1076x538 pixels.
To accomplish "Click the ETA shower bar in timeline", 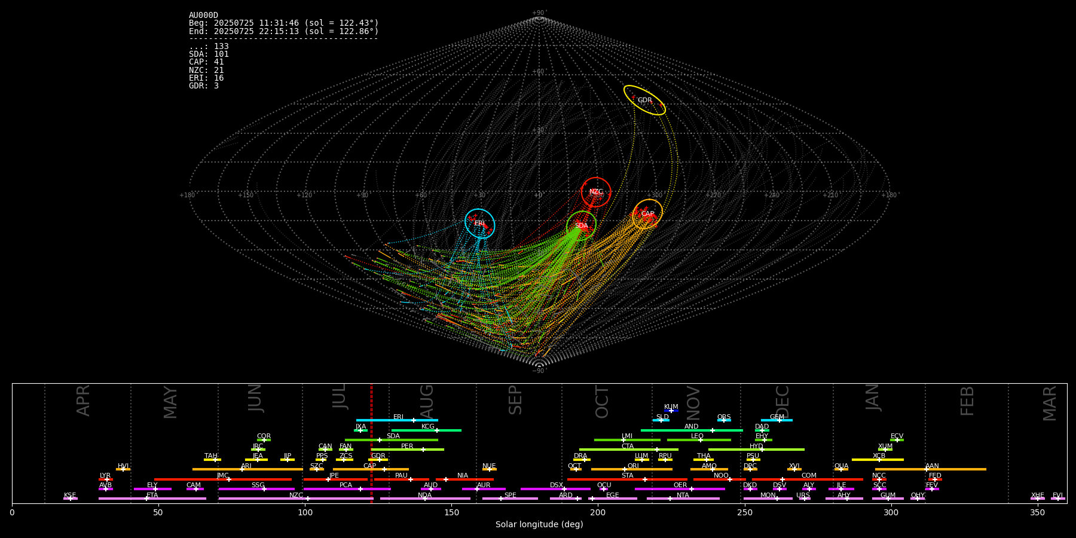I will pyautogui.click(x=152, y=499).
